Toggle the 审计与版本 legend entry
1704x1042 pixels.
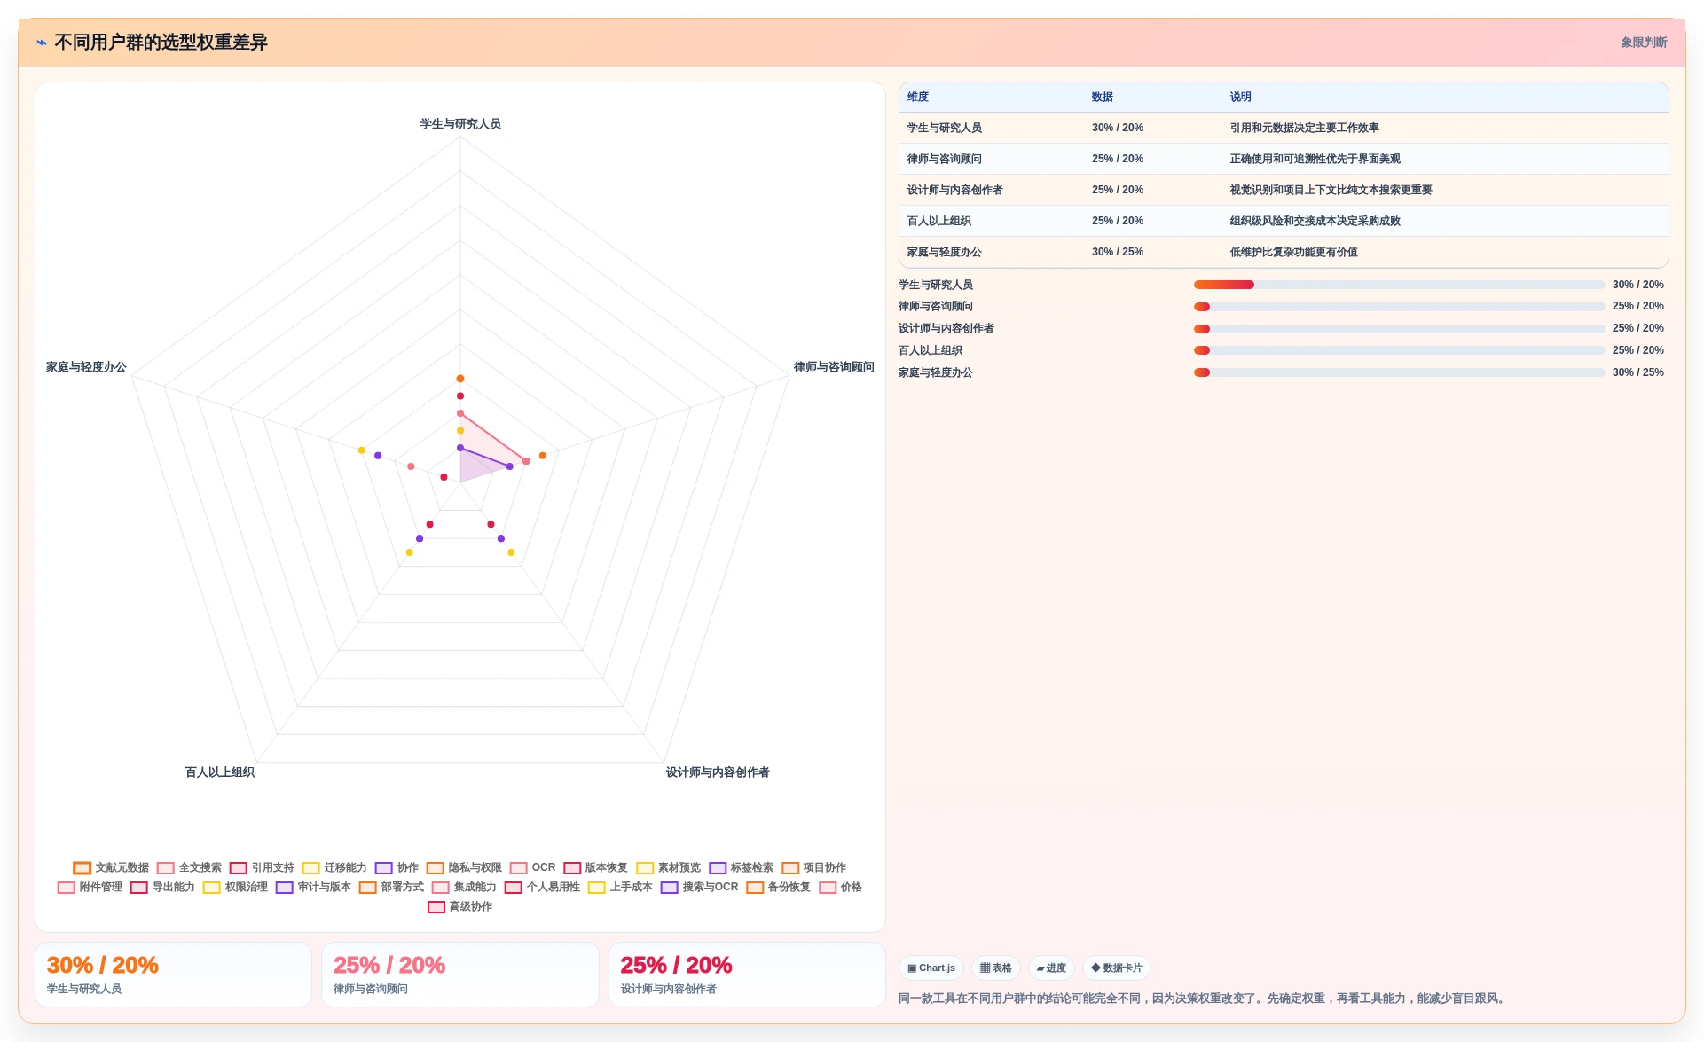[313, 887]
